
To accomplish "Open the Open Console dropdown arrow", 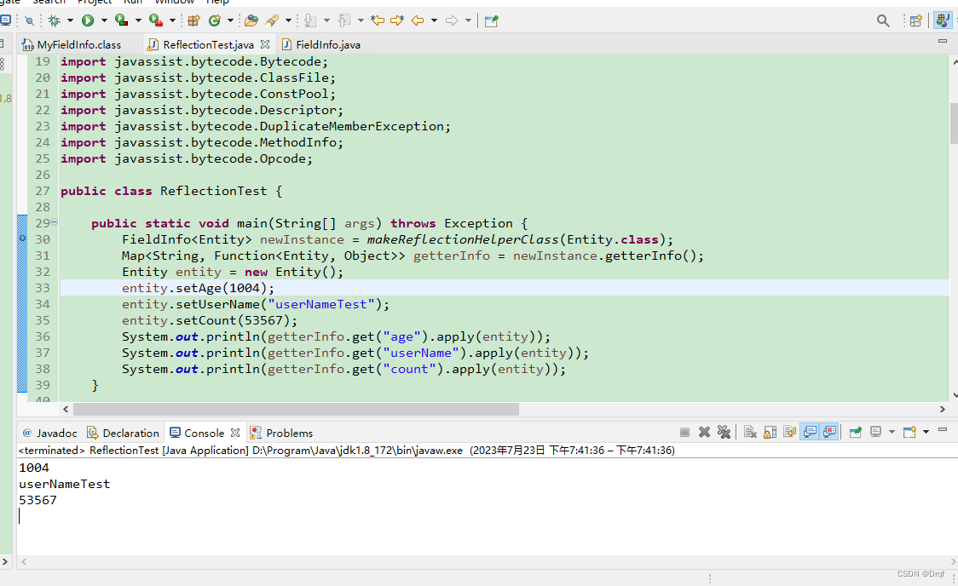I will pos(926,432).
